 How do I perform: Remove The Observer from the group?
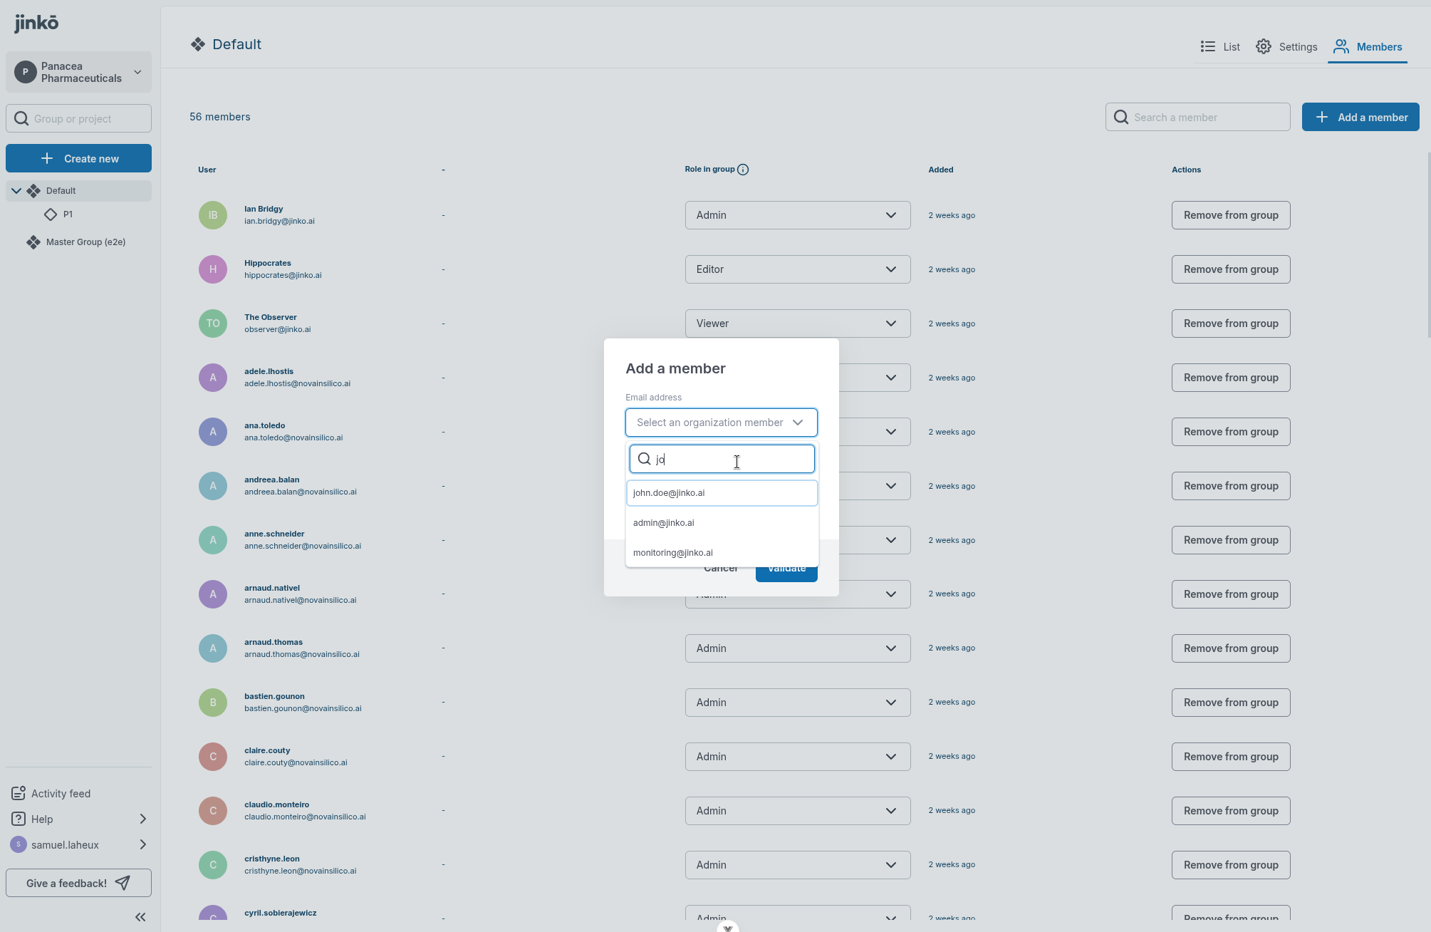[x=1230, y=323]
